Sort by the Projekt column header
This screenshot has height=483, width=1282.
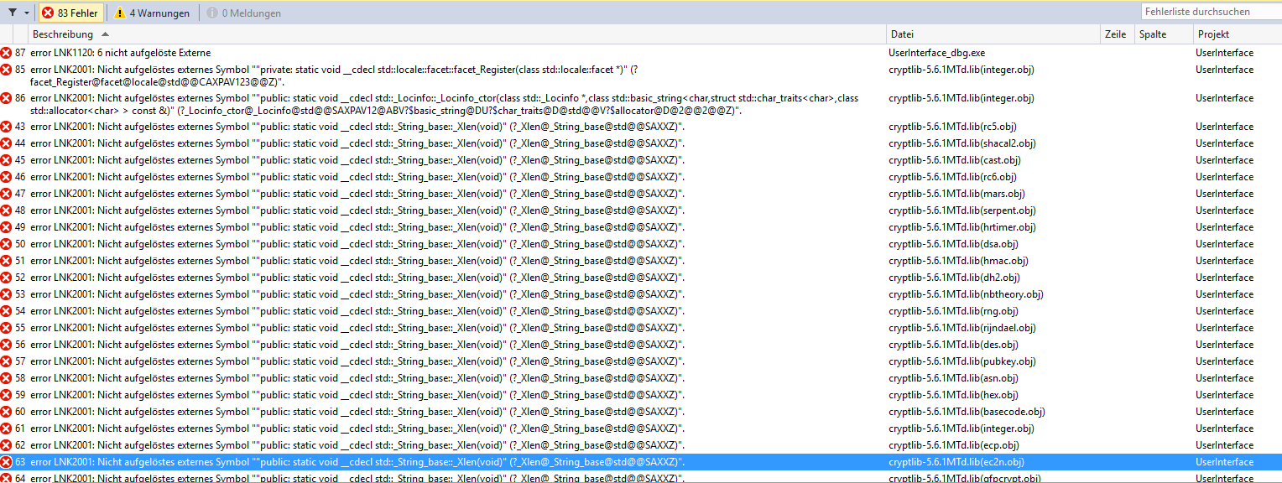[1238, 34]
